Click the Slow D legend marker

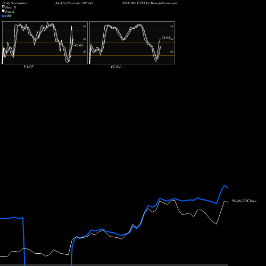(x=3, y=6)
